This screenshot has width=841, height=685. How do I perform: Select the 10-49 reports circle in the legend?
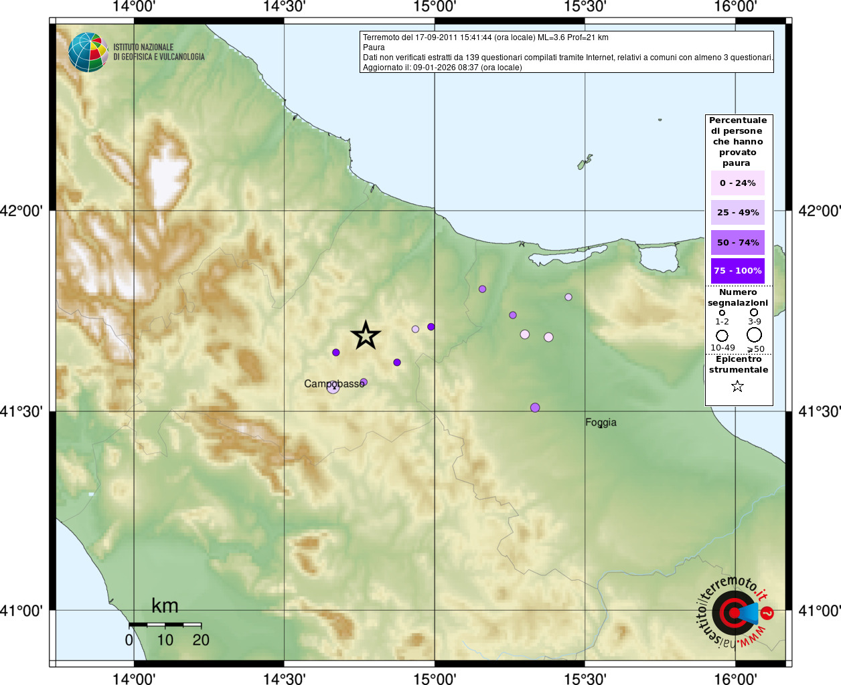(722, 335)
